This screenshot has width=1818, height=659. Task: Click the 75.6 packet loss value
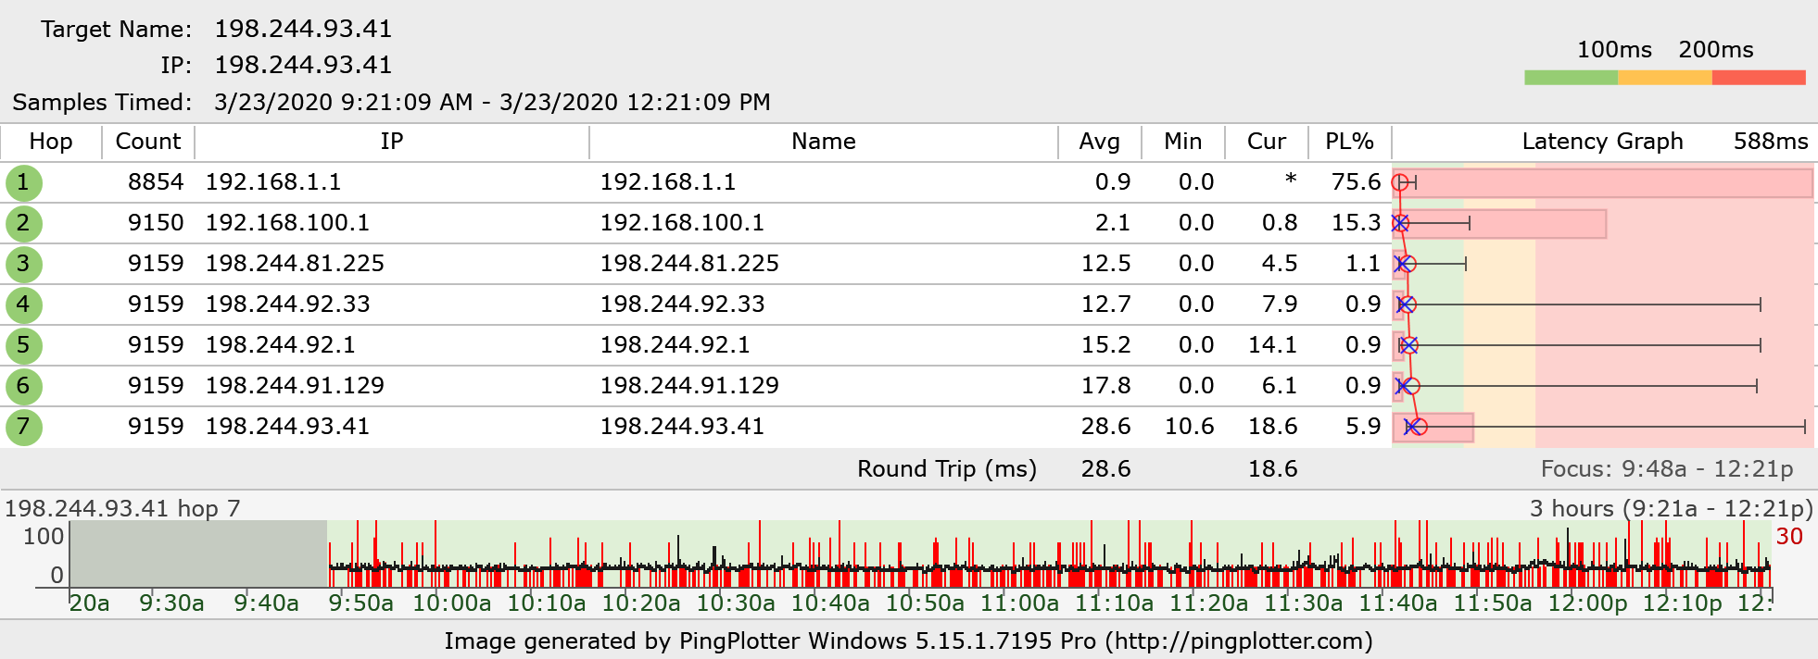tap(1356, 182)
